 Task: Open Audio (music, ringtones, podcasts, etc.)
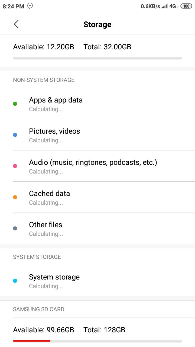tap(97, 166)
